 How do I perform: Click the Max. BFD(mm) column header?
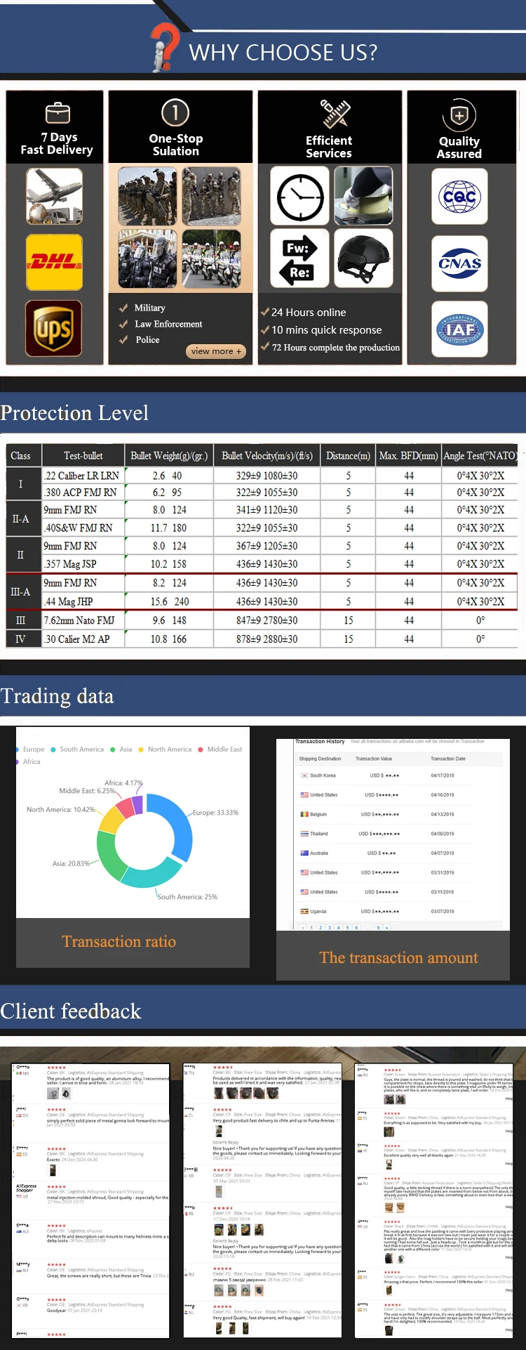(409, 456)
